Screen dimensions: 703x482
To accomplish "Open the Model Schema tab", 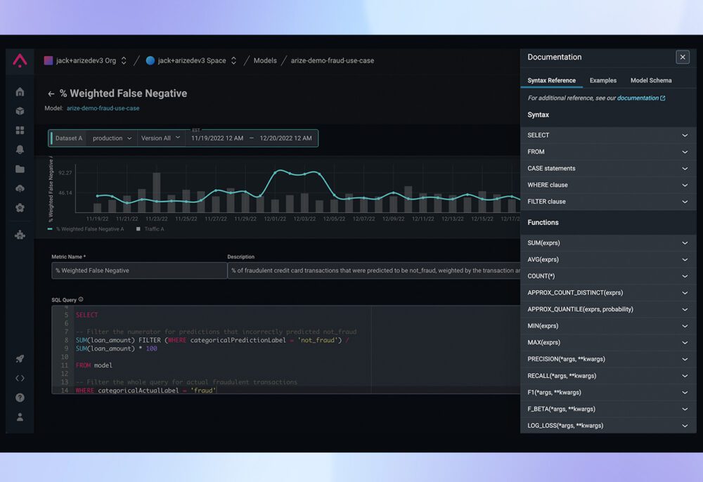I will 650,80.
